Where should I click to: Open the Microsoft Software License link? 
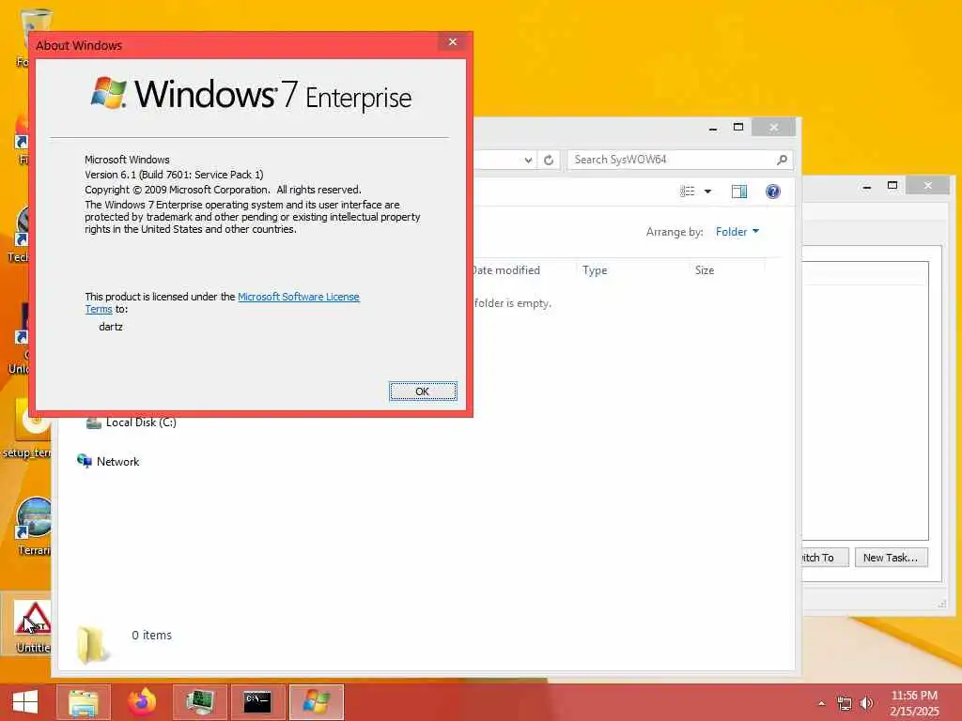(x=298, y=297)
